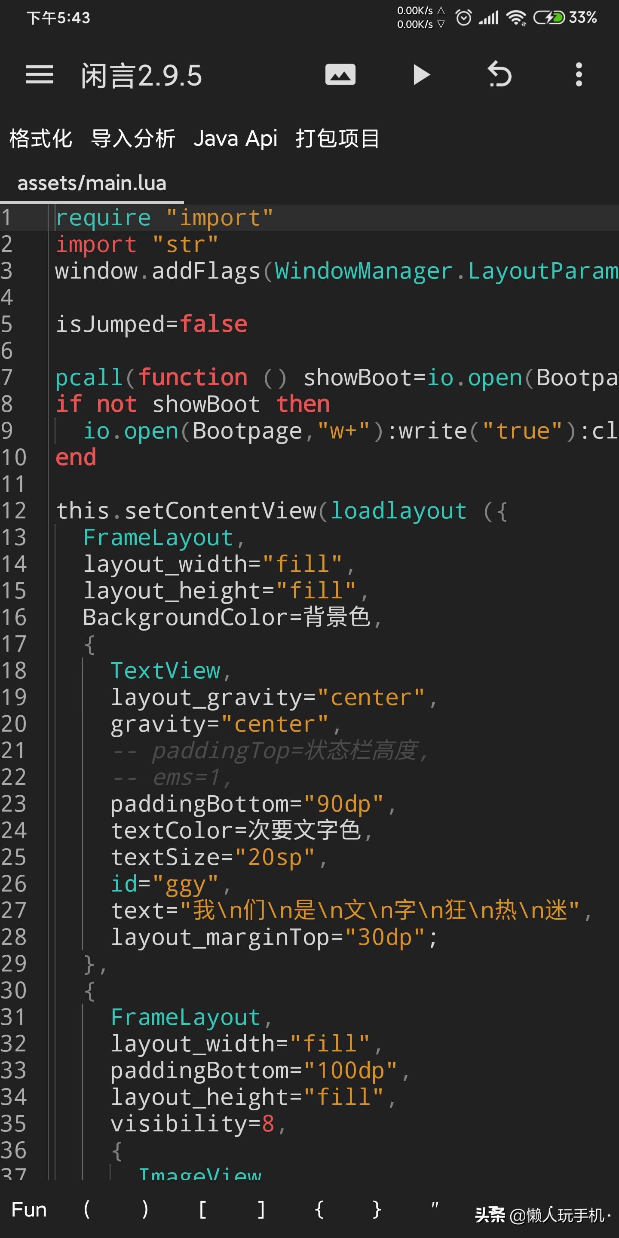Insert right curly brace symbol
The image size is (619, 1238).
coord(377,1210)
